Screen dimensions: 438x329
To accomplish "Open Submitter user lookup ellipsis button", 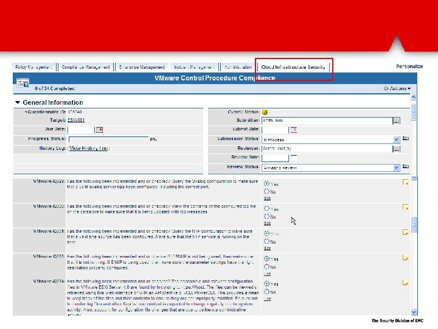I will pyautogui.click(x=397, y=121).
